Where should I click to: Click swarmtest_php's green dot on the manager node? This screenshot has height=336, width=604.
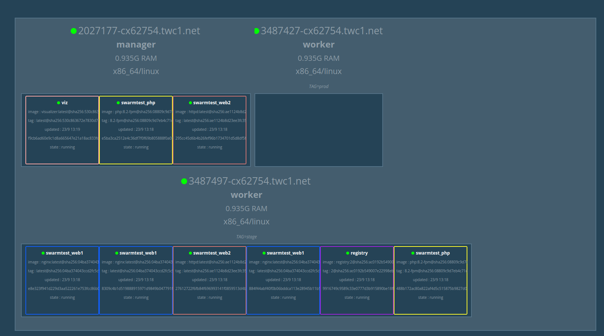tap(118, 103)
